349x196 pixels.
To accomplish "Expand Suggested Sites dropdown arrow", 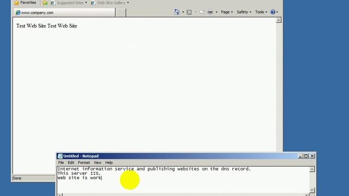I will pos(86,3).
